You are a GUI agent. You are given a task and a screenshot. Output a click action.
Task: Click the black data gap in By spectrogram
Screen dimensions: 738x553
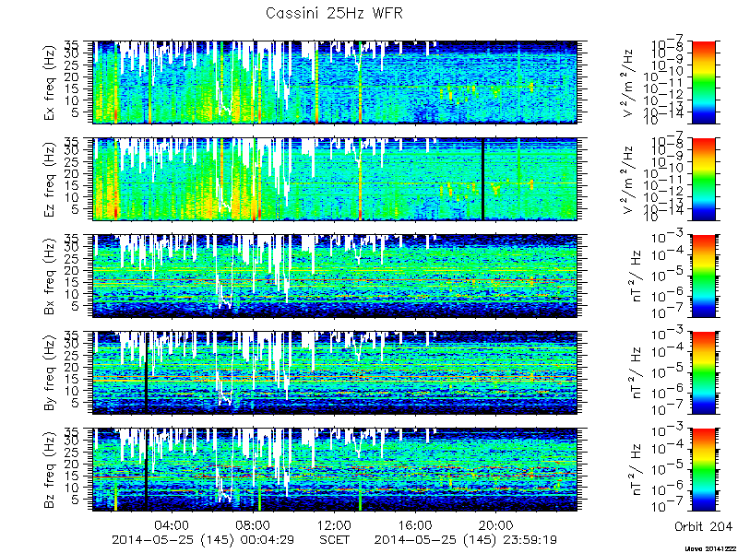point(146,373)
